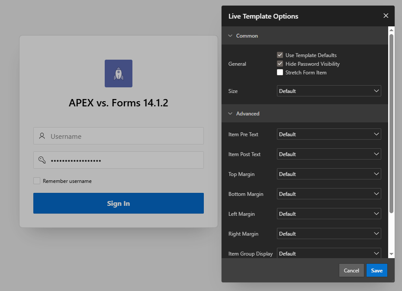402x291 pixels.
Task: Click the Save button
Action: click(x=376, y=270)
